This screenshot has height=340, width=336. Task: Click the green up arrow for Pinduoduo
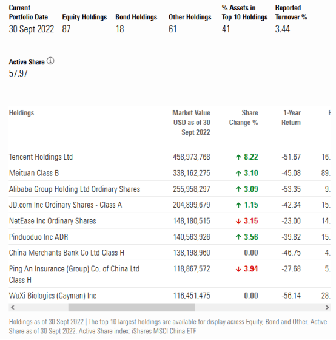238,237
